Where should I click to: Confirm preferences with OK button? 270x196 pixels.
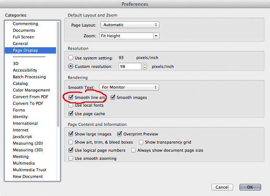(250, 187)
